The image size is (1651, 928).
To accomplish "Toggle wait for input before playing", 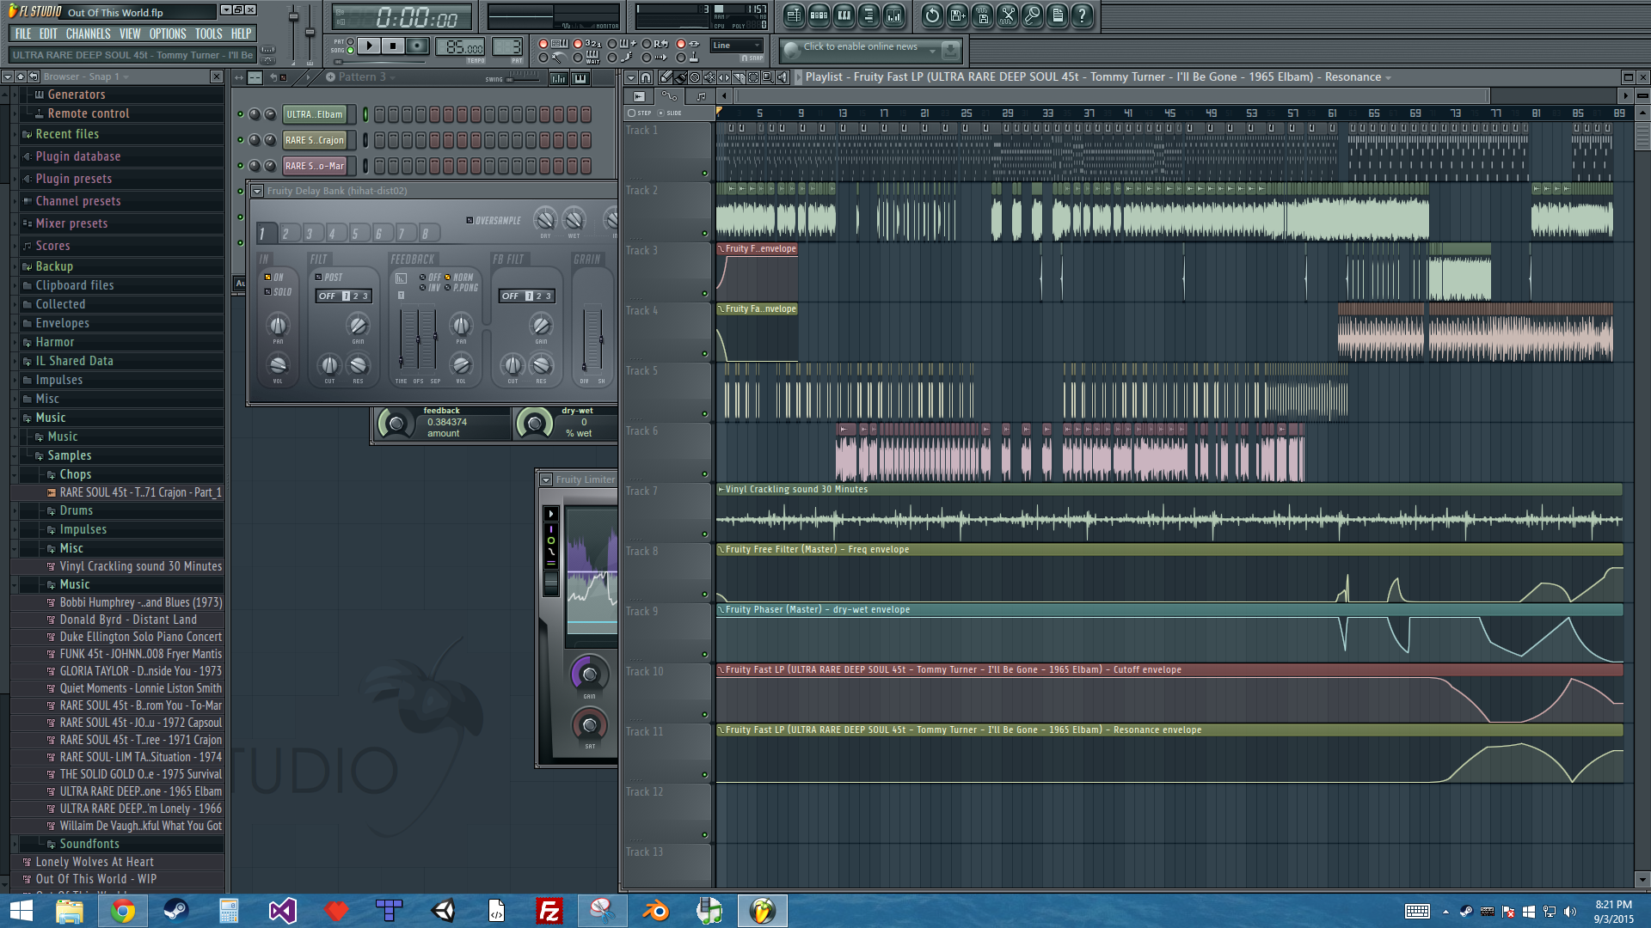I will pyautogui.click(x=578, y=58).
